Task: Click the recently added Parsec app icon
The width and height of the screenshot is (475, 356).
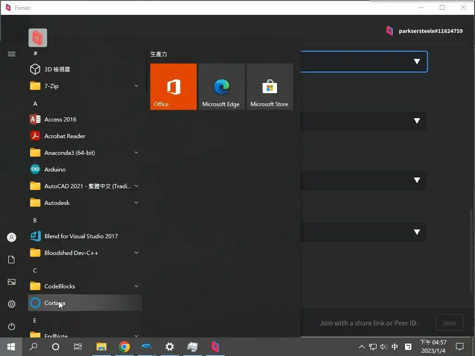Action: point(38,38)
